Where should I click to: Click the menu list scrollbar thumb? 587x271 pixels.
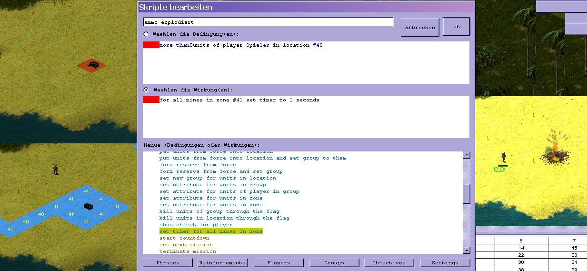[467, 193]
